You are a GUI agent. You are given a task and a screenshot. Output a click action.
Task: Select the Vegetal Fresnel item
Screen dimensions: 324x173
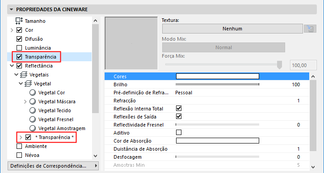(56, 119)
